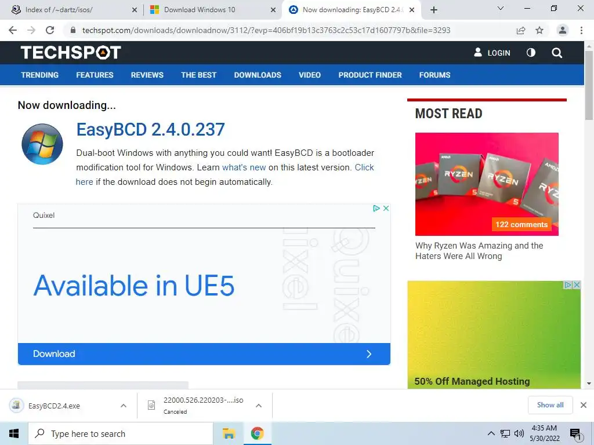The height and width of the screenshot is (445, 594).
Task: Open the REVIEWS section
Action: pos(147,75)
